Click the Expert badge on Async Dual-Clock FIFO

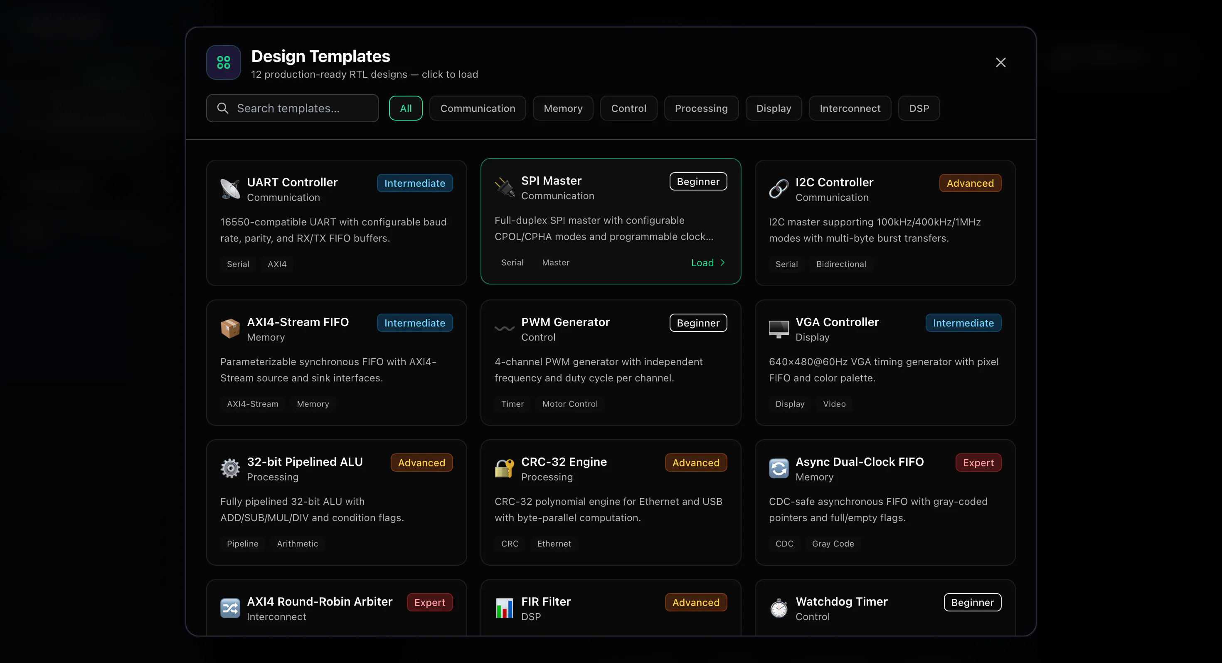(978, 463)
